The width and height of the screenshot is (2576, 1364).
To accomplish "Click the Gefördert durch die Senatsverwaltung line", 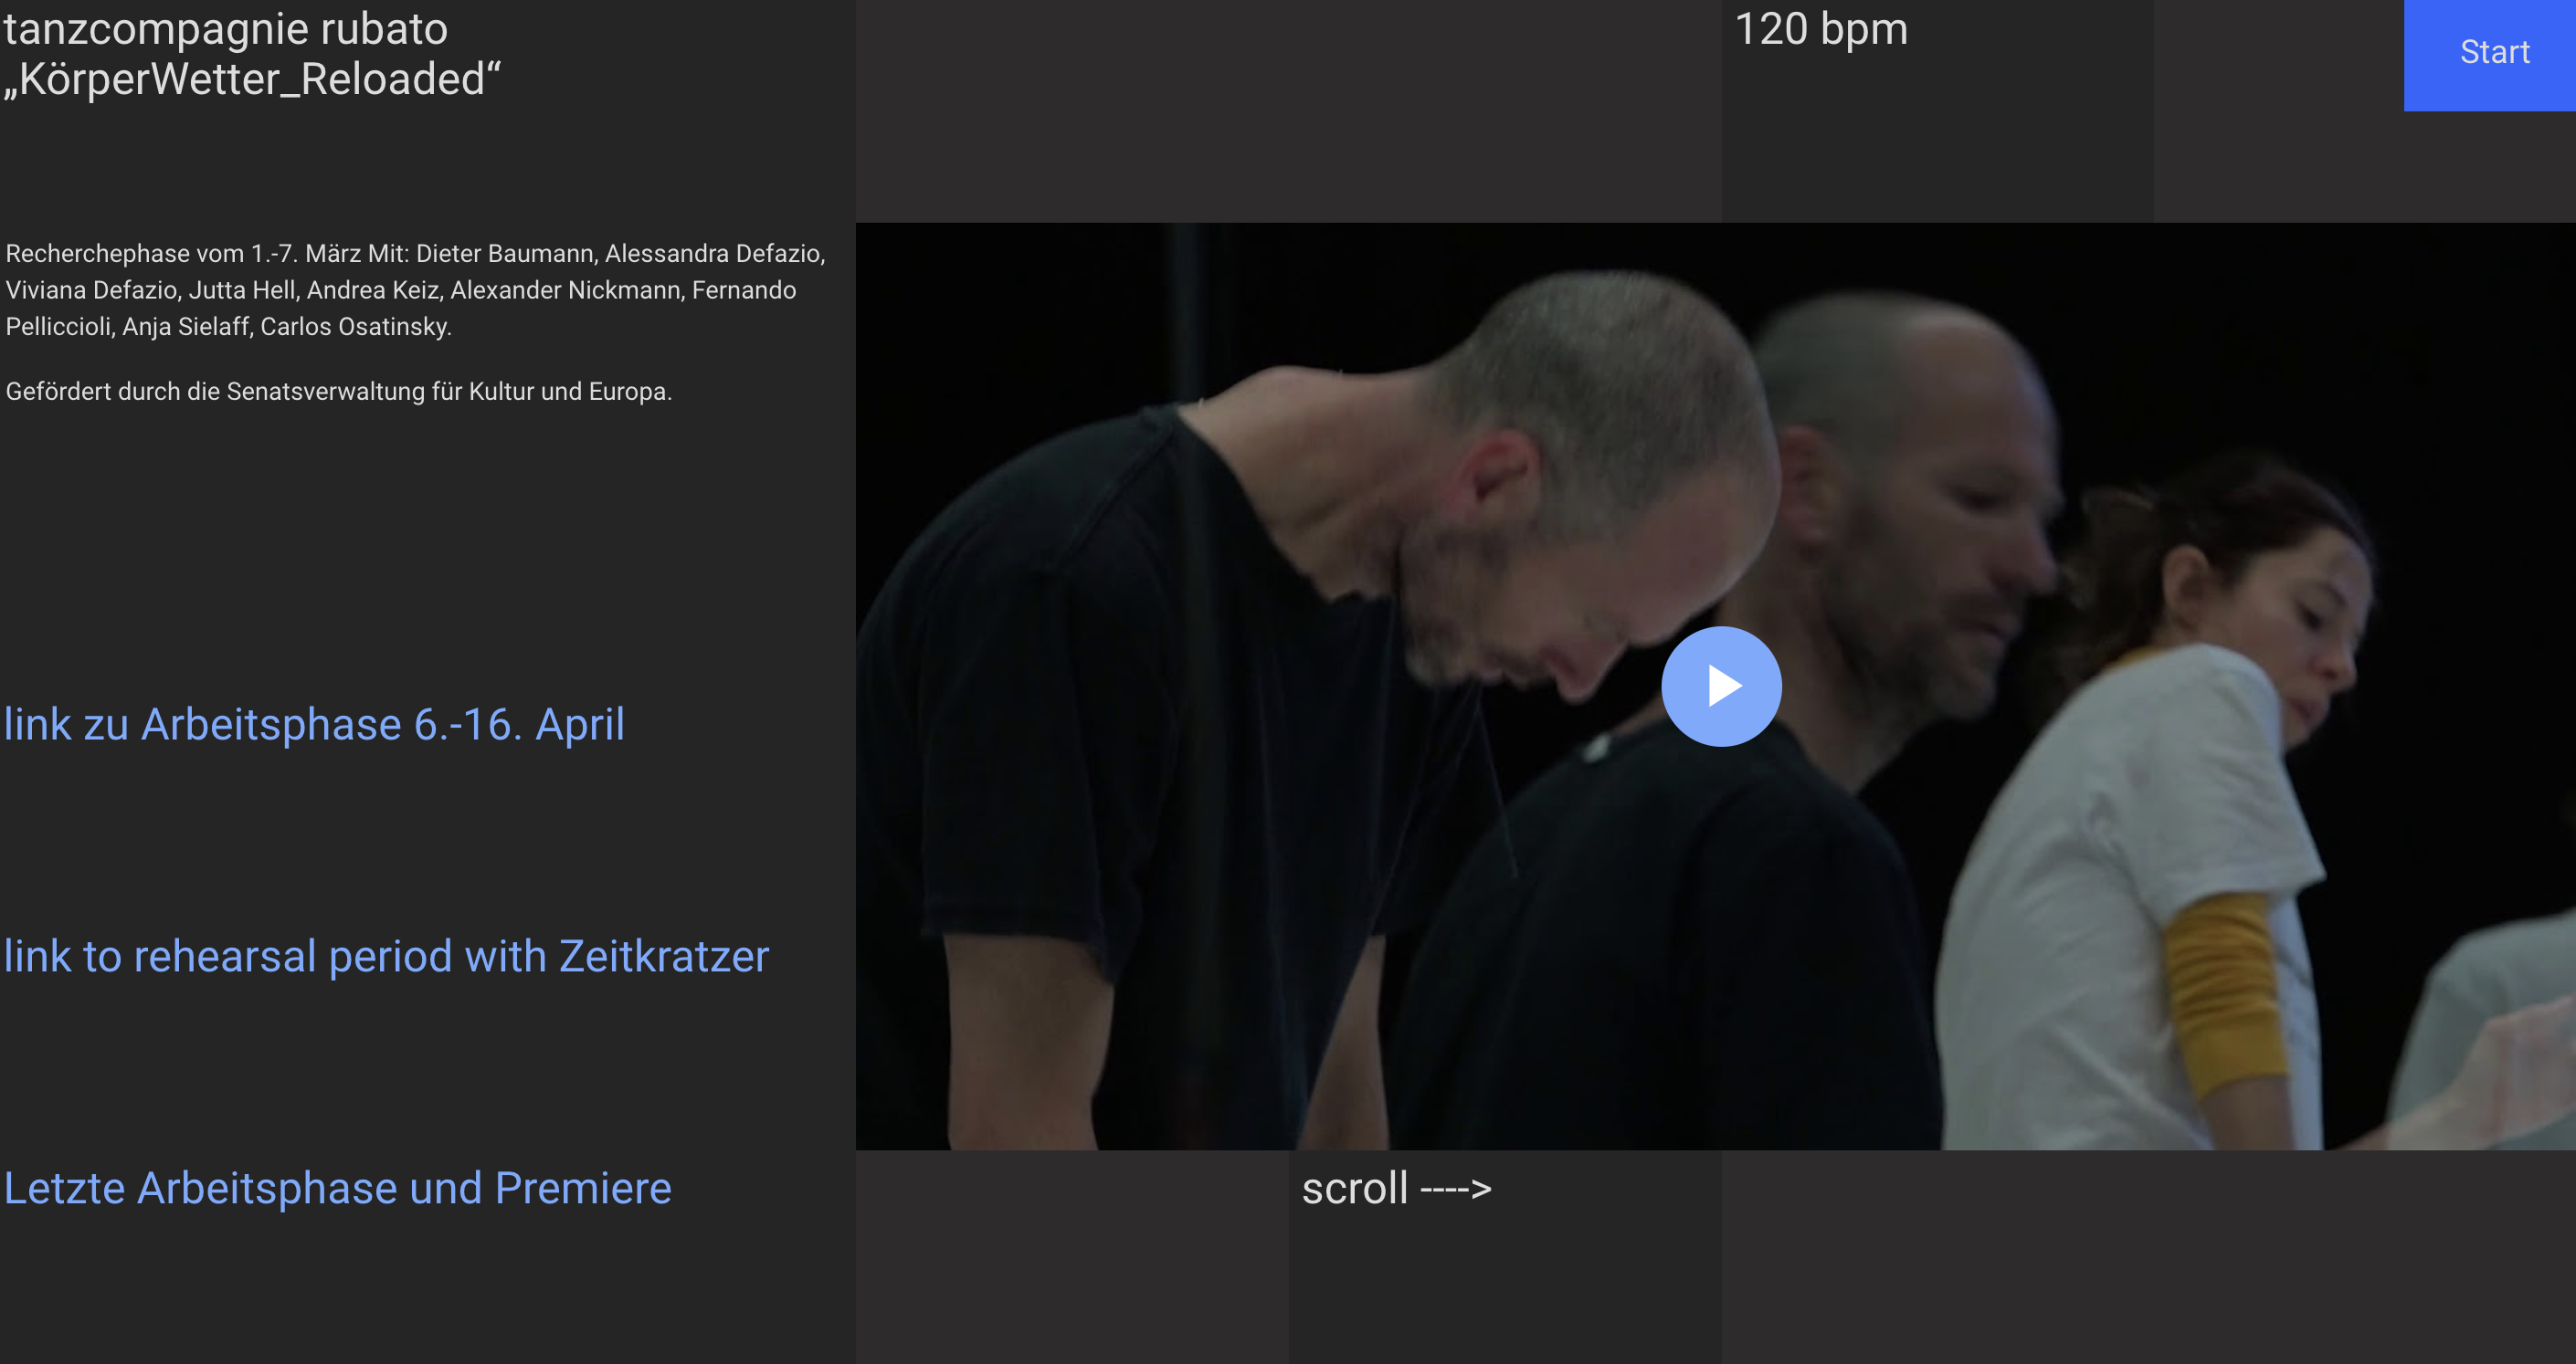I will (x=339, y=391).
